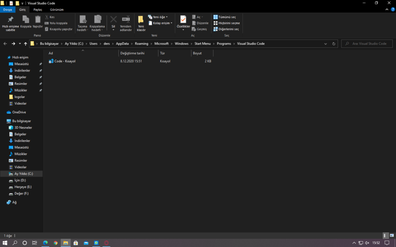The width and height of the screenshot is (396, 247).
Task: Open 3D Nesneler in sidebar
Action: (x=23, y=128)
